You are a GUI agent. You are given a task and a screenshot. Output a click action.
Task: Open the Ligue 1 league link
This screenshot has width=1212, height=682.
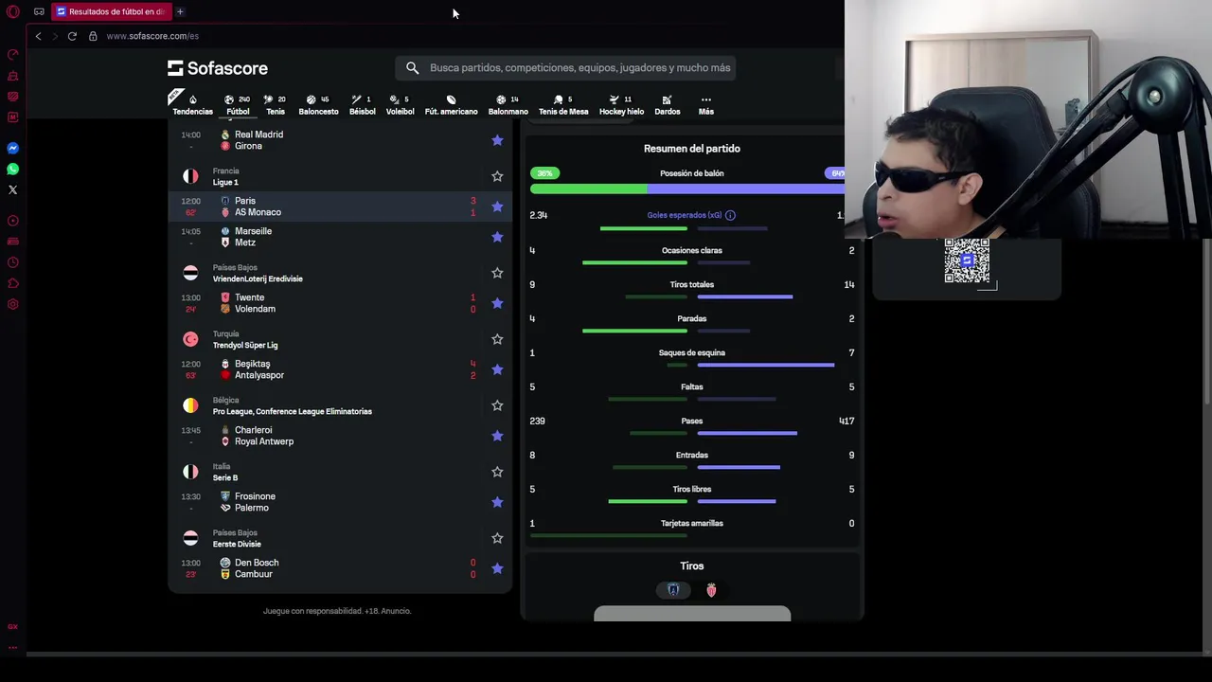click(x=225, y=182)
